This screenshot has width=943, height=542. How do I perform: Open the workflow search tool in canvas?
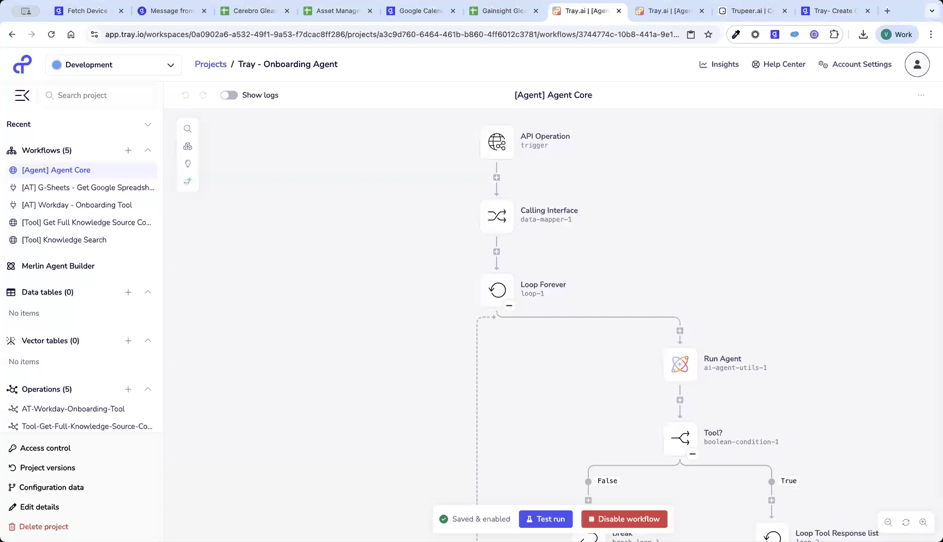coord(188,129)
